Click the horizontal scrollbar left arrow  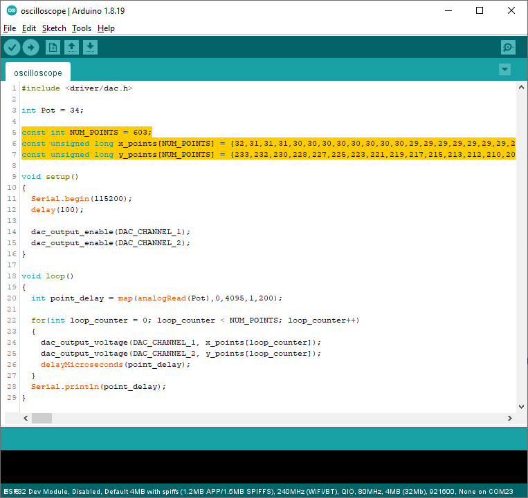pos(26,419)
